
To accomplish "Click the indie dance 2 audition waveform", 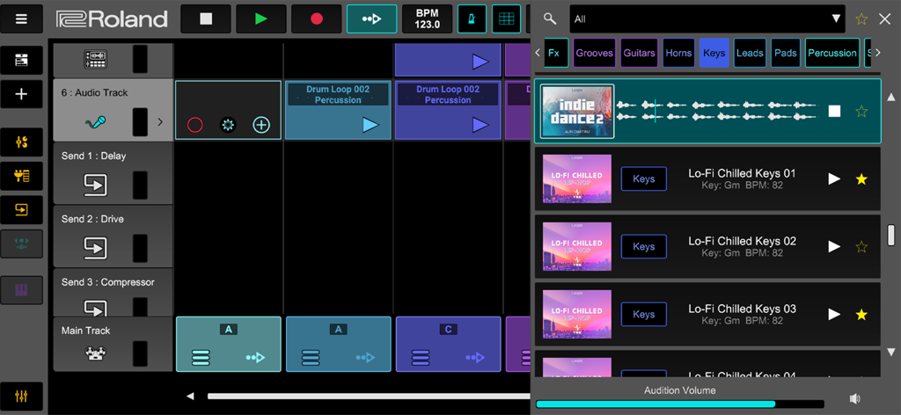I will 716,112.
